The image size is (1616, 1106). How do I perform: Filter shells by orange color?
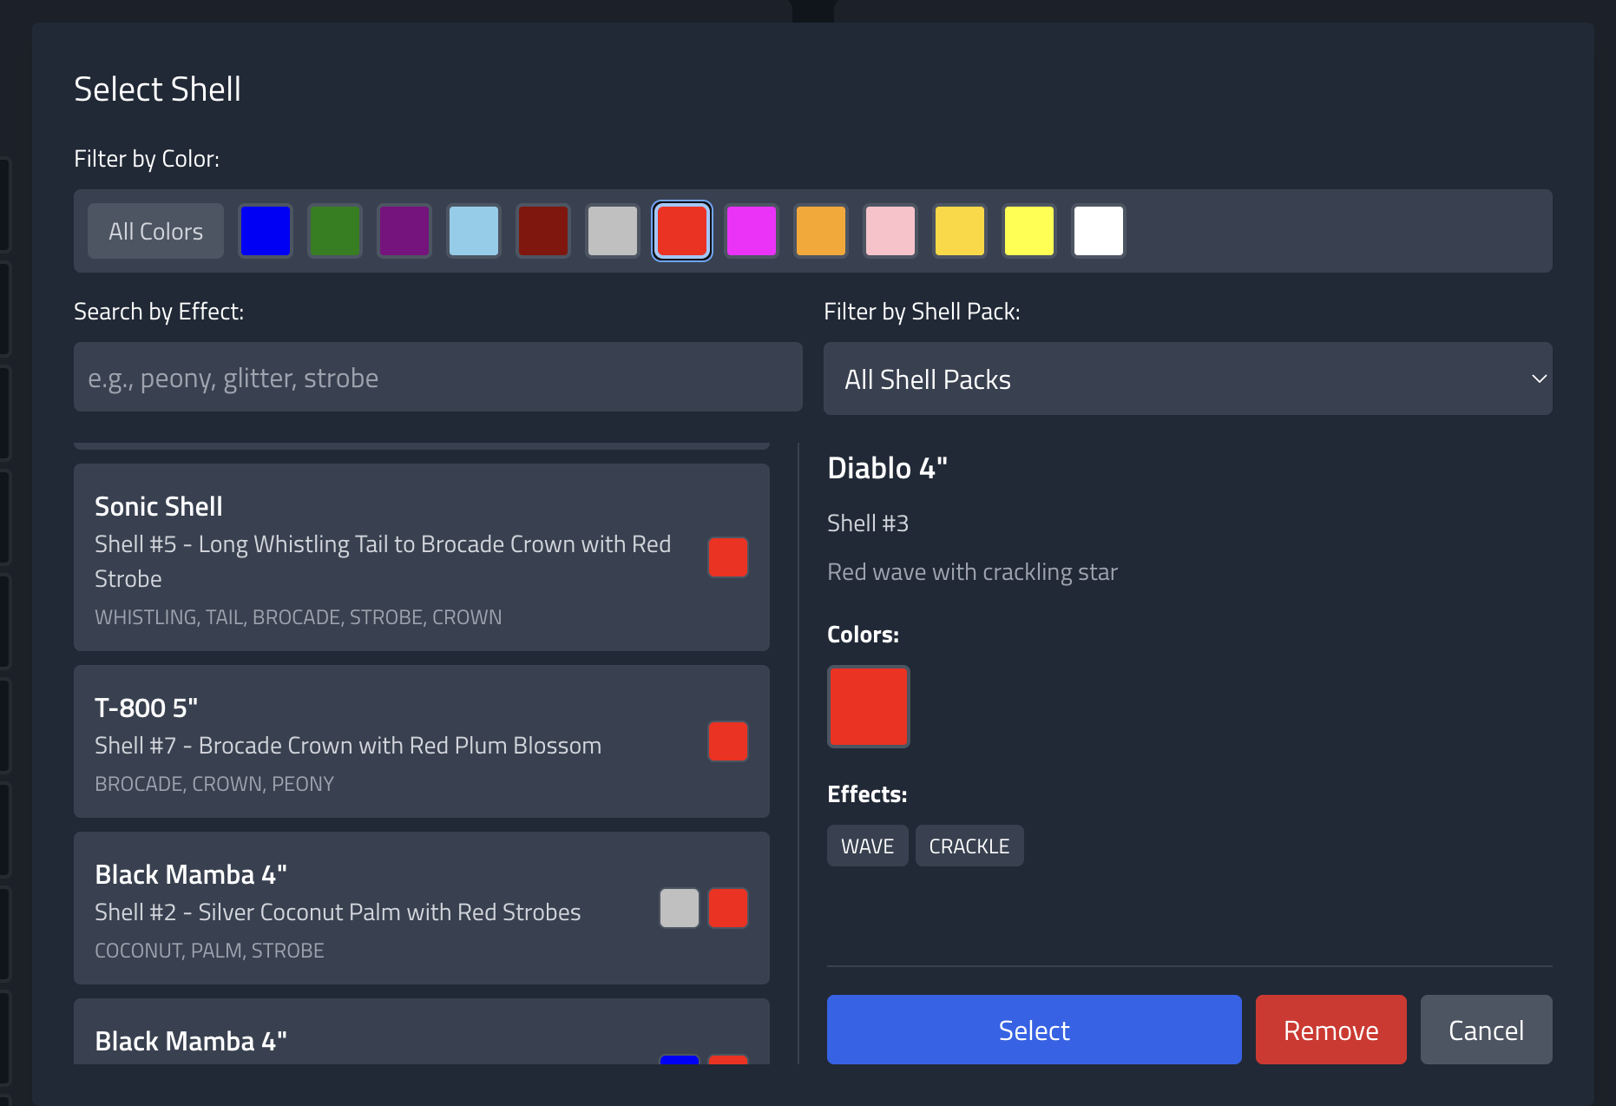click(821, 230)
